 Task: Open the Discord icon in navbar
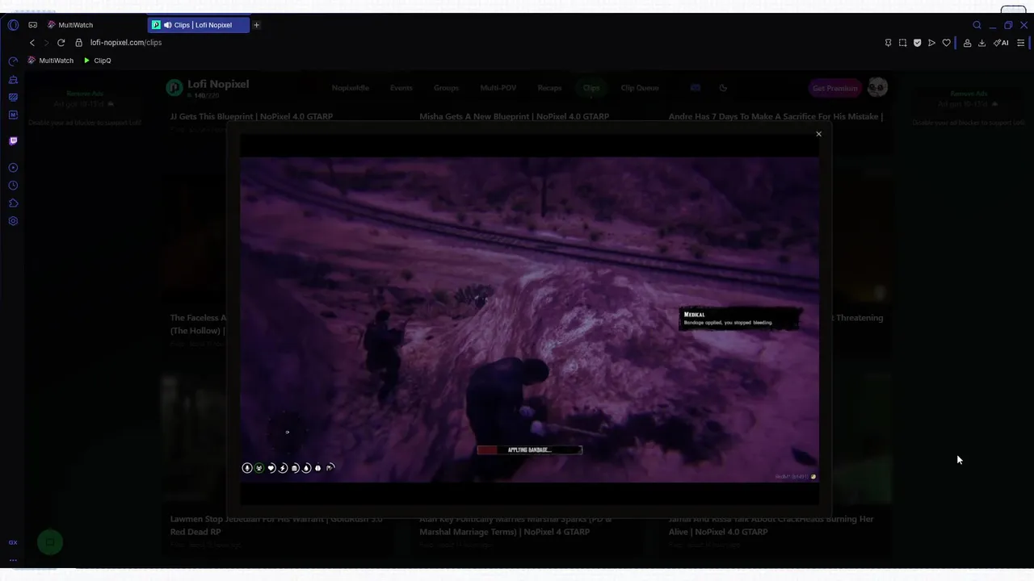[696, 88]
